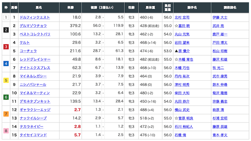251x141 pixels.
Task: Select the 211.6 win odds cell
Action: pyautogui.click(x=71, y=51)
